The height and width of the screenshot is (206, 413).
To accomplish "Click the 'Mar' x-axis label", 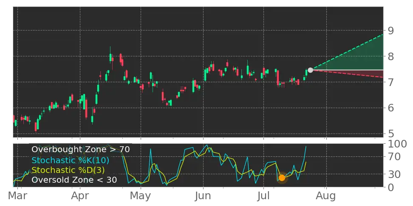I will (18, 196).
